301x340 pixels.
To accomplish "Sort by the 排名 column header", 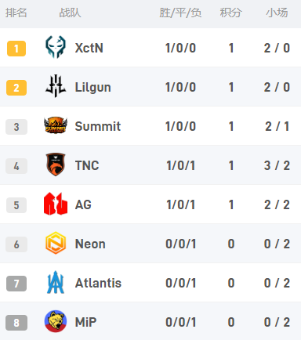I will [x=16, y=13].
